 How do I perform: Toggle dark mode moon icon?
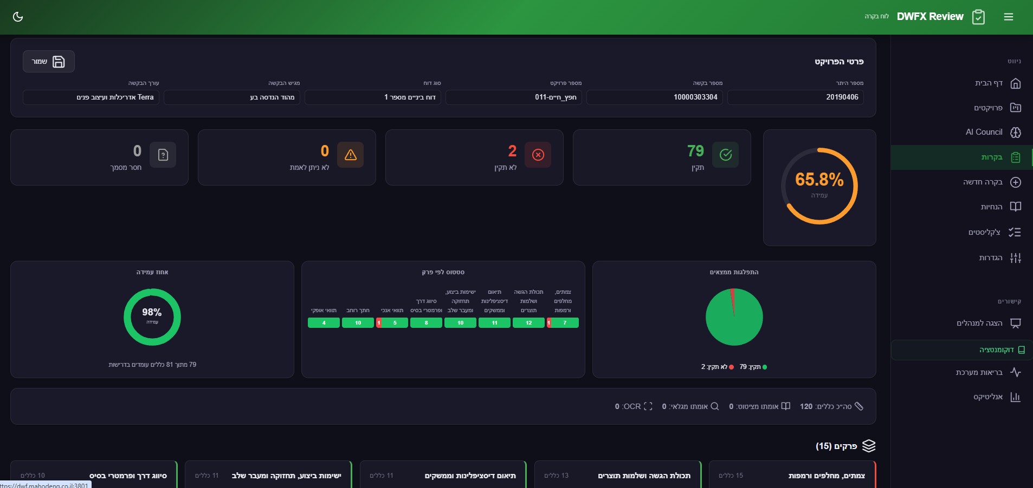tap(18, 17)
